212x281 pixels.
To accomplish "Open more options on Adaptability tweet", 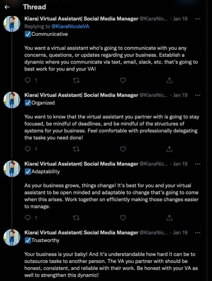I will coord(197,164).
